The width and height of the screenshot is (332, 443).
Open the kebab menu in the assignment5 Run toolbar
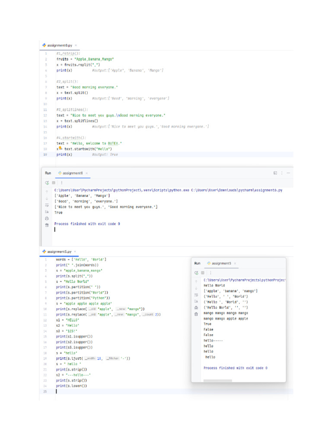(211, 273)
